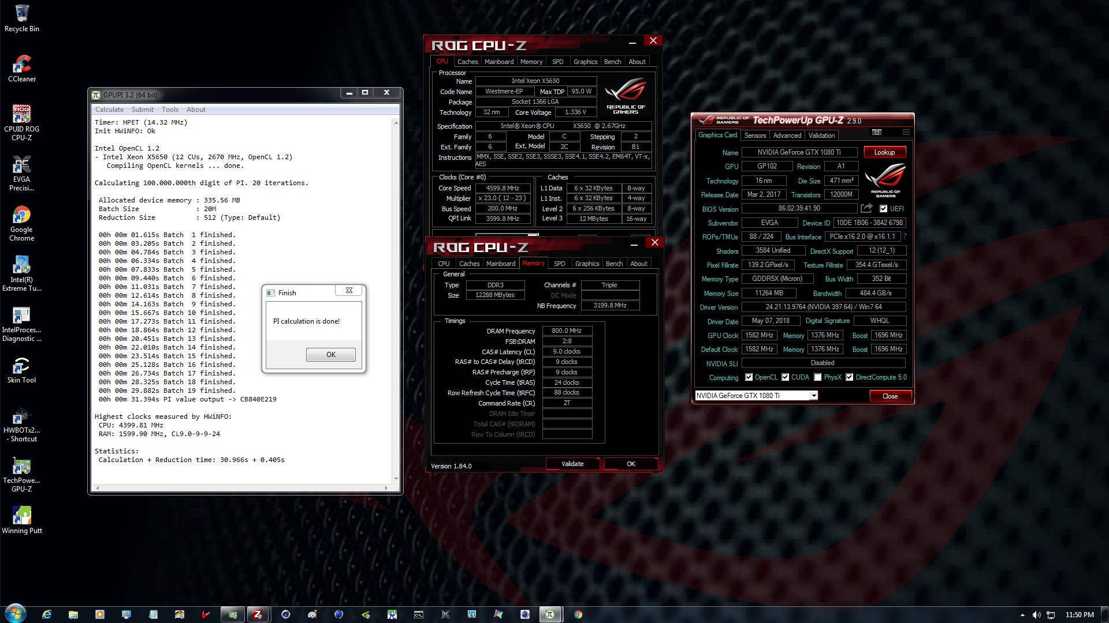1109x623 pixels.
Task: Open the GPU-Z hamburger menu icon
Action: 906,132
